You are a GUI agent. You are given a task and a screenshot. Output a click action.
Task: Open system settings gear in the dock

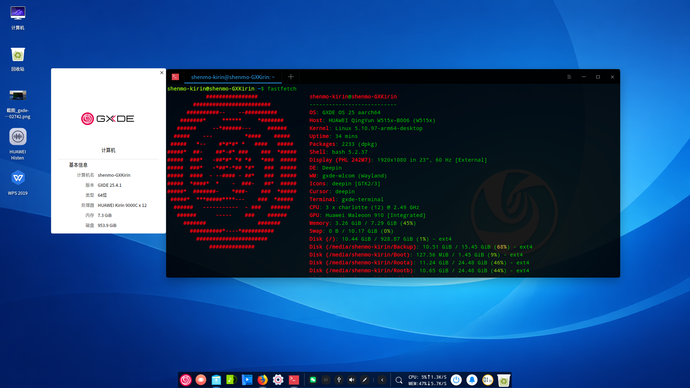click(278, 380)
